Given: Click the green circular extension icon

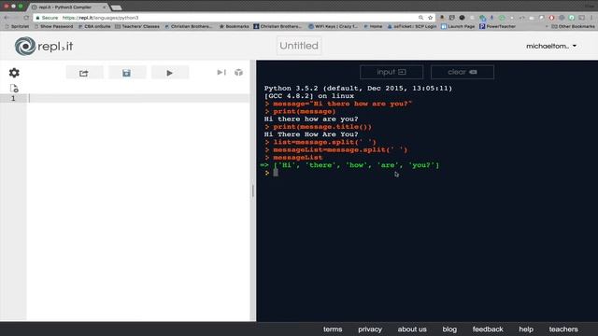Looking at the screenshot, I should tap(502, 18).
